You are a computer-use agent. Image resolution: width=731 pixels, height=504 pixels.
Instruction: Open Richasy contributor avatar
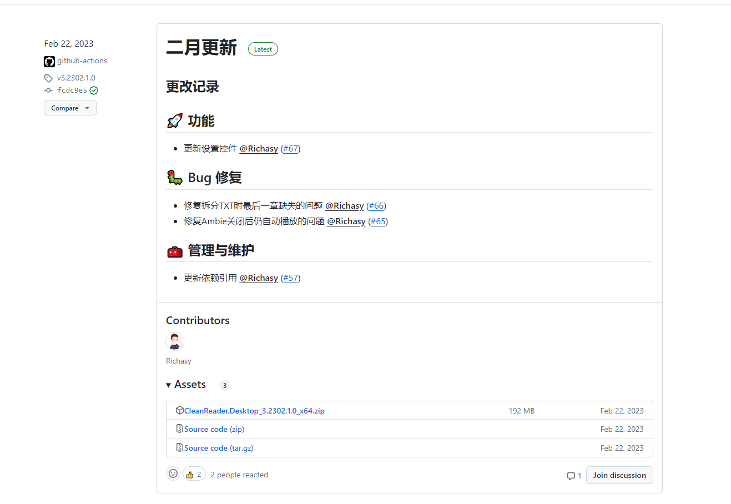pyautogui.click(x=175, y=341)
